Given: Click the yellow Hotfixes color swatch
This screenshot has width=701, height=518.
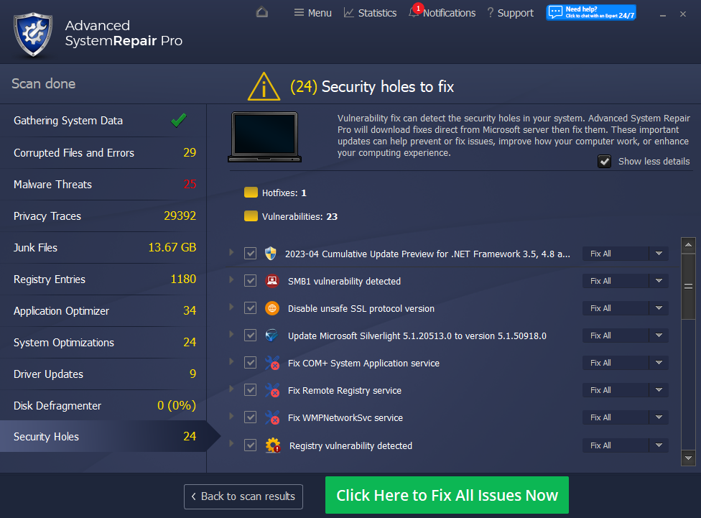Looking at the screenshot, I should [251, 193].
